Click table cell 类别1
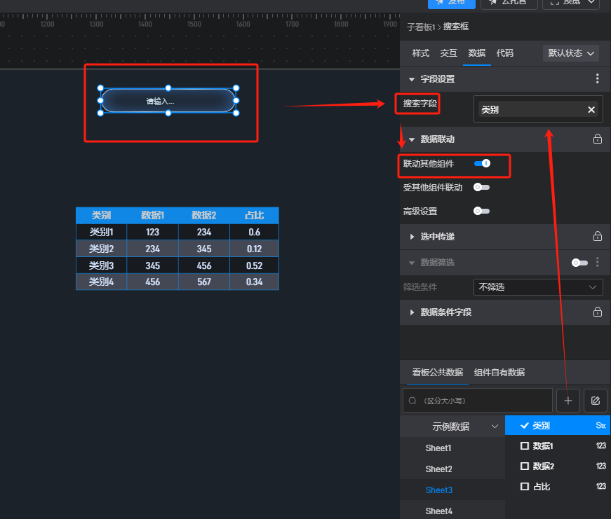The height and width of the screenshot is (519, 611). pyautogui.click(x=101, y=232)
